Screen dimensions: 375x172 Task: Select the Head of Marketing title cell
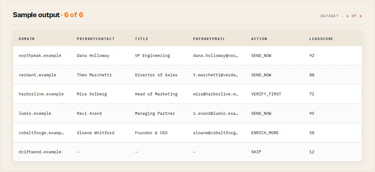tap(156, 94)
